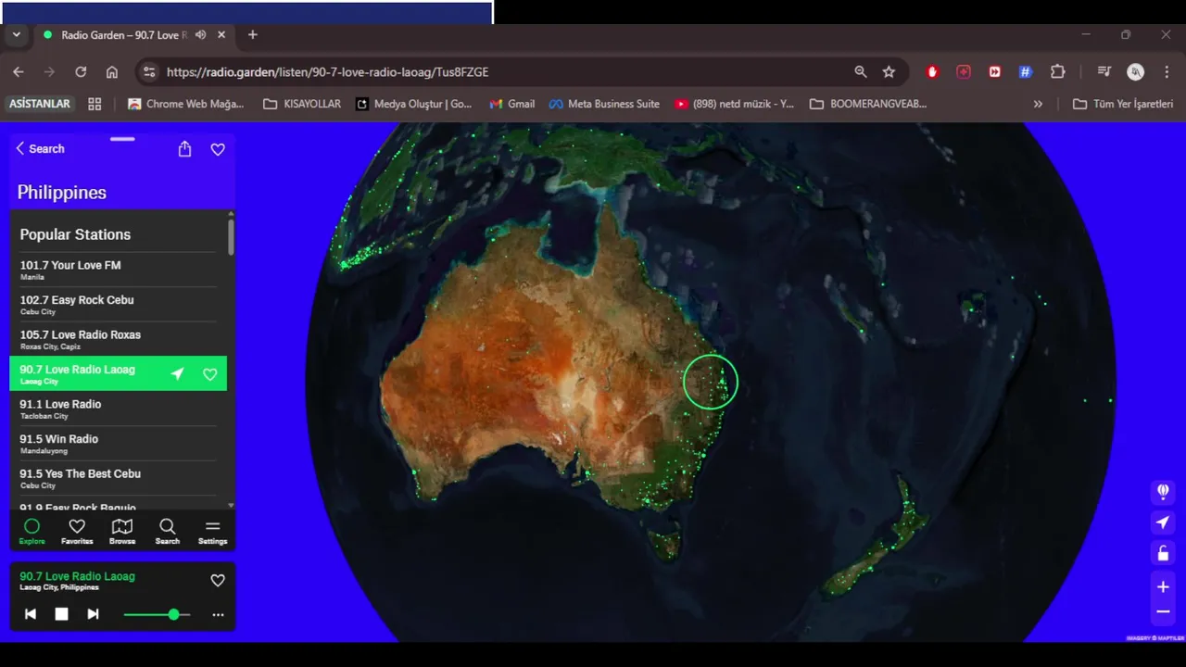Image resolution: width=1186 pixels, height=667 pixels.
Task: Select 91.5 Yes The Best Cebu
Action: point(118,479)
